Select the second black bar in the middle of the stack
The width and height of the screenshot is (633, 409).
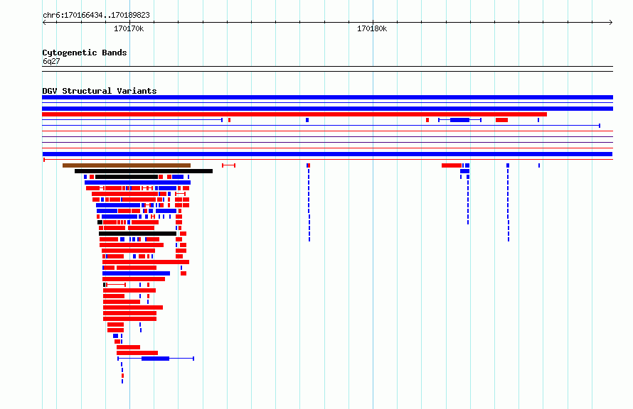[x=137, y=234]
